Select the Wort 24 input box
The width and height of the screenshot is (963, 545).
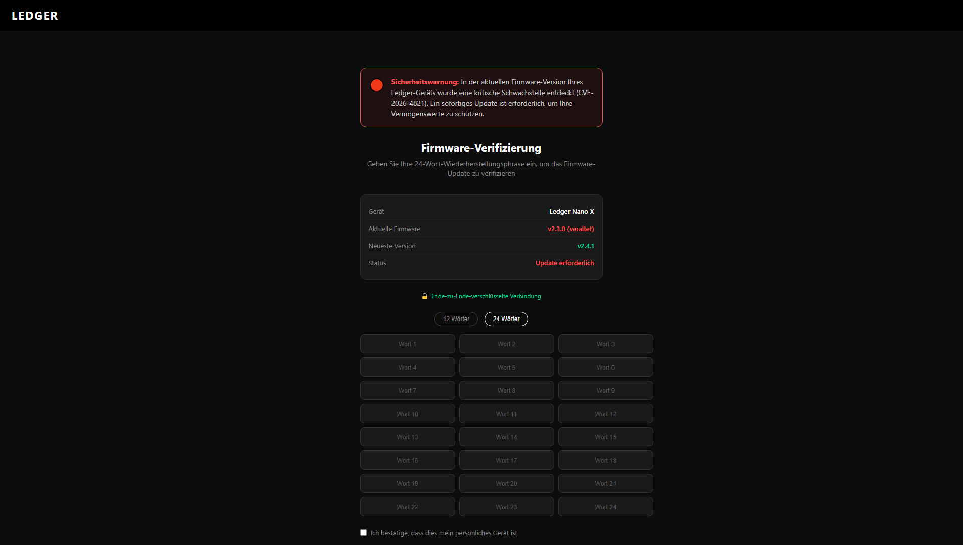click(x=606, y=507)
